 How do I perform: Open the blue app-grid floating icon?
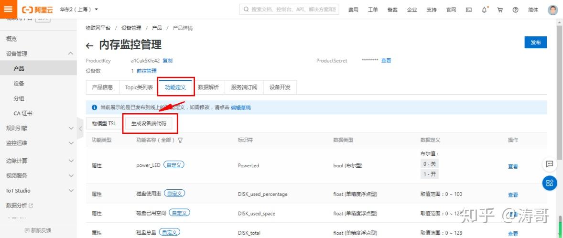549,183
